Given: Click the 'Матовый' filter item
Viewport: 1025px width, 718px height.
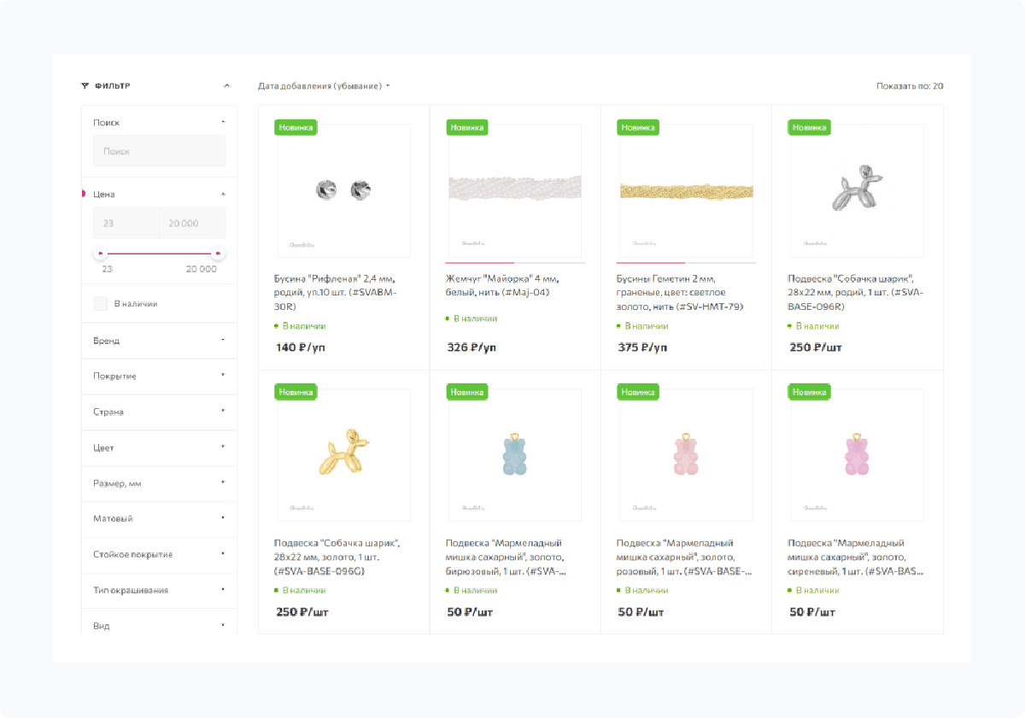Looking at the screenshot, I should (158, 518).
